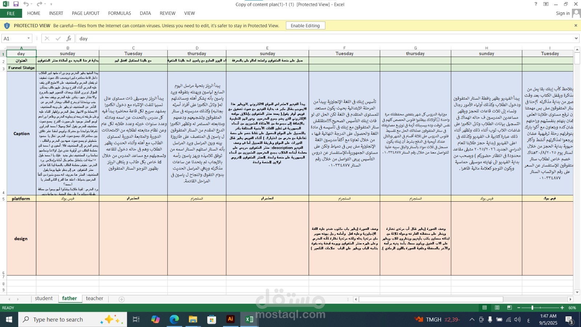Click the formula bar Enter checkmark

coord(58,39)
